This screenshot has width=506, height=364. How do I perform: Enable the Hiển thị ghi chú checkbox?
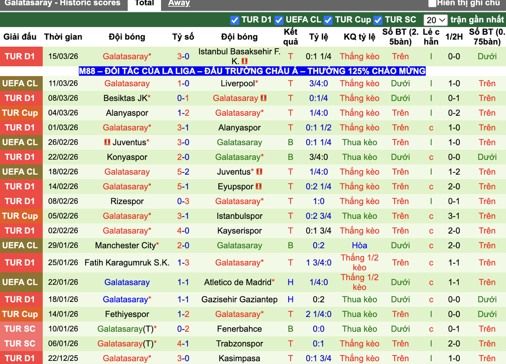432,3
